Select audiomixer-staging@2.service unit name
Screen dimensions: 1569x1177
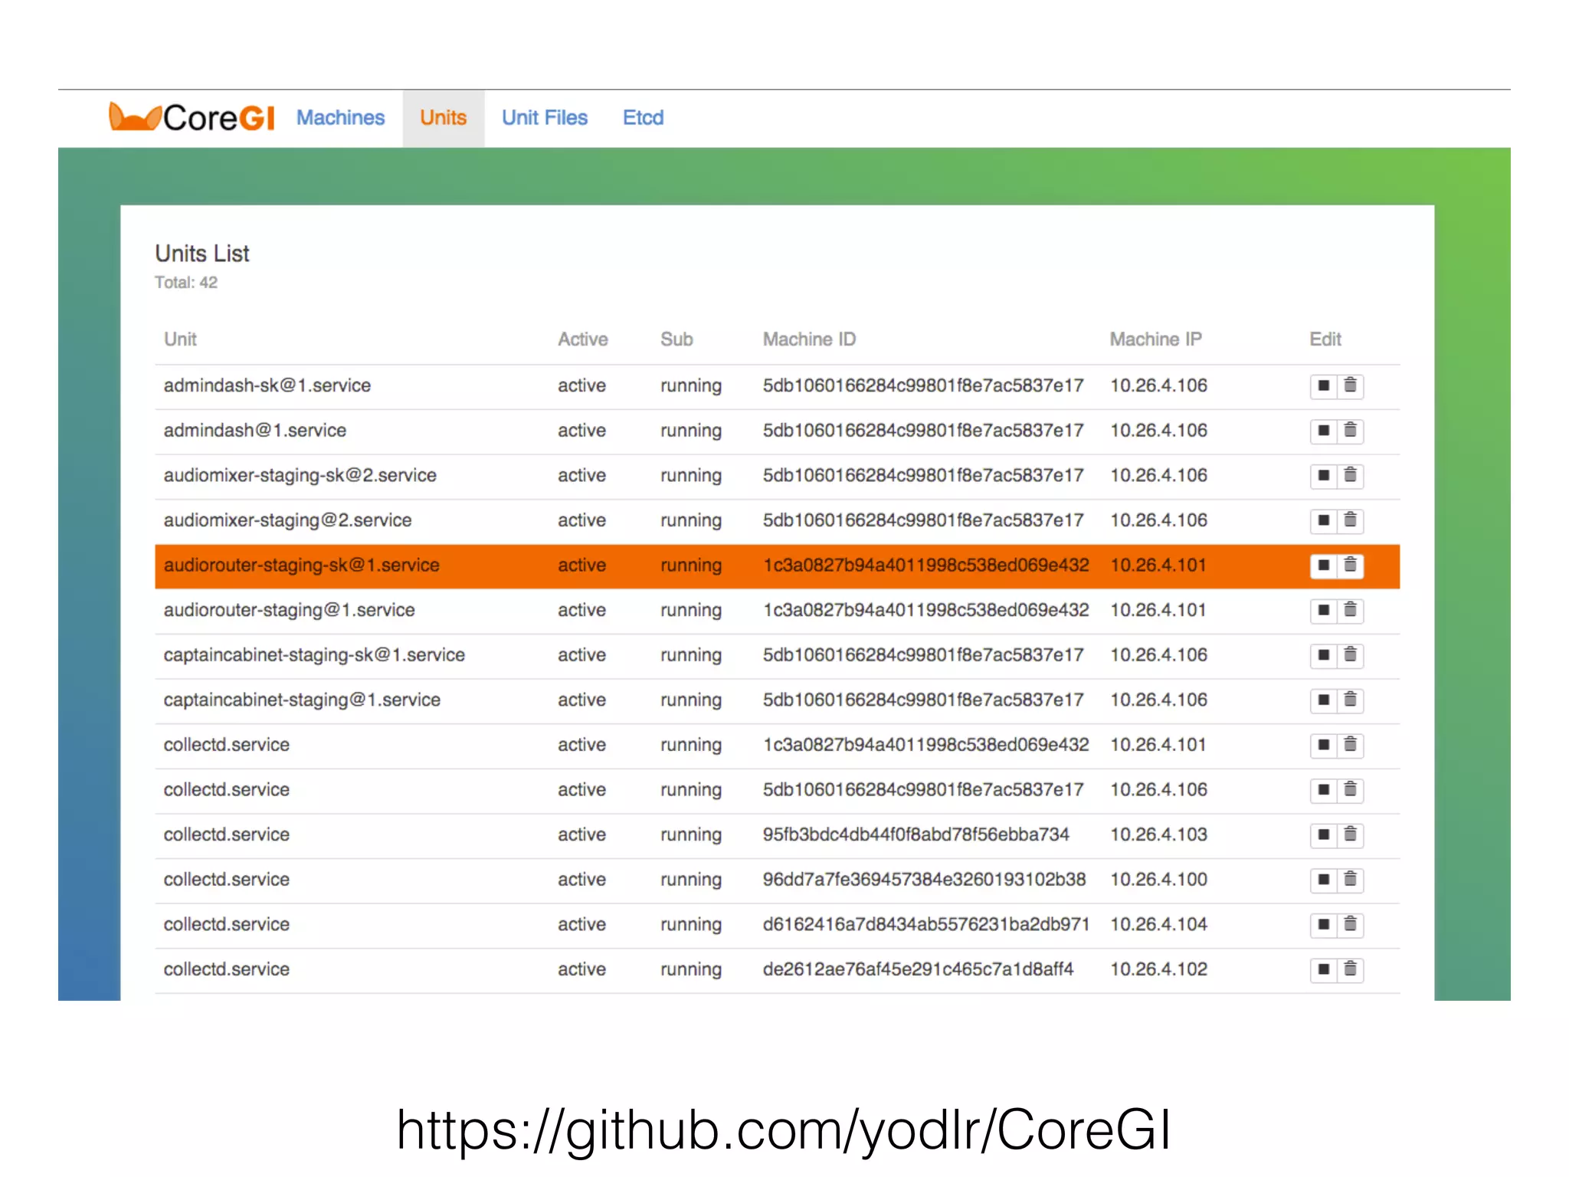click(x=287, y=520)
